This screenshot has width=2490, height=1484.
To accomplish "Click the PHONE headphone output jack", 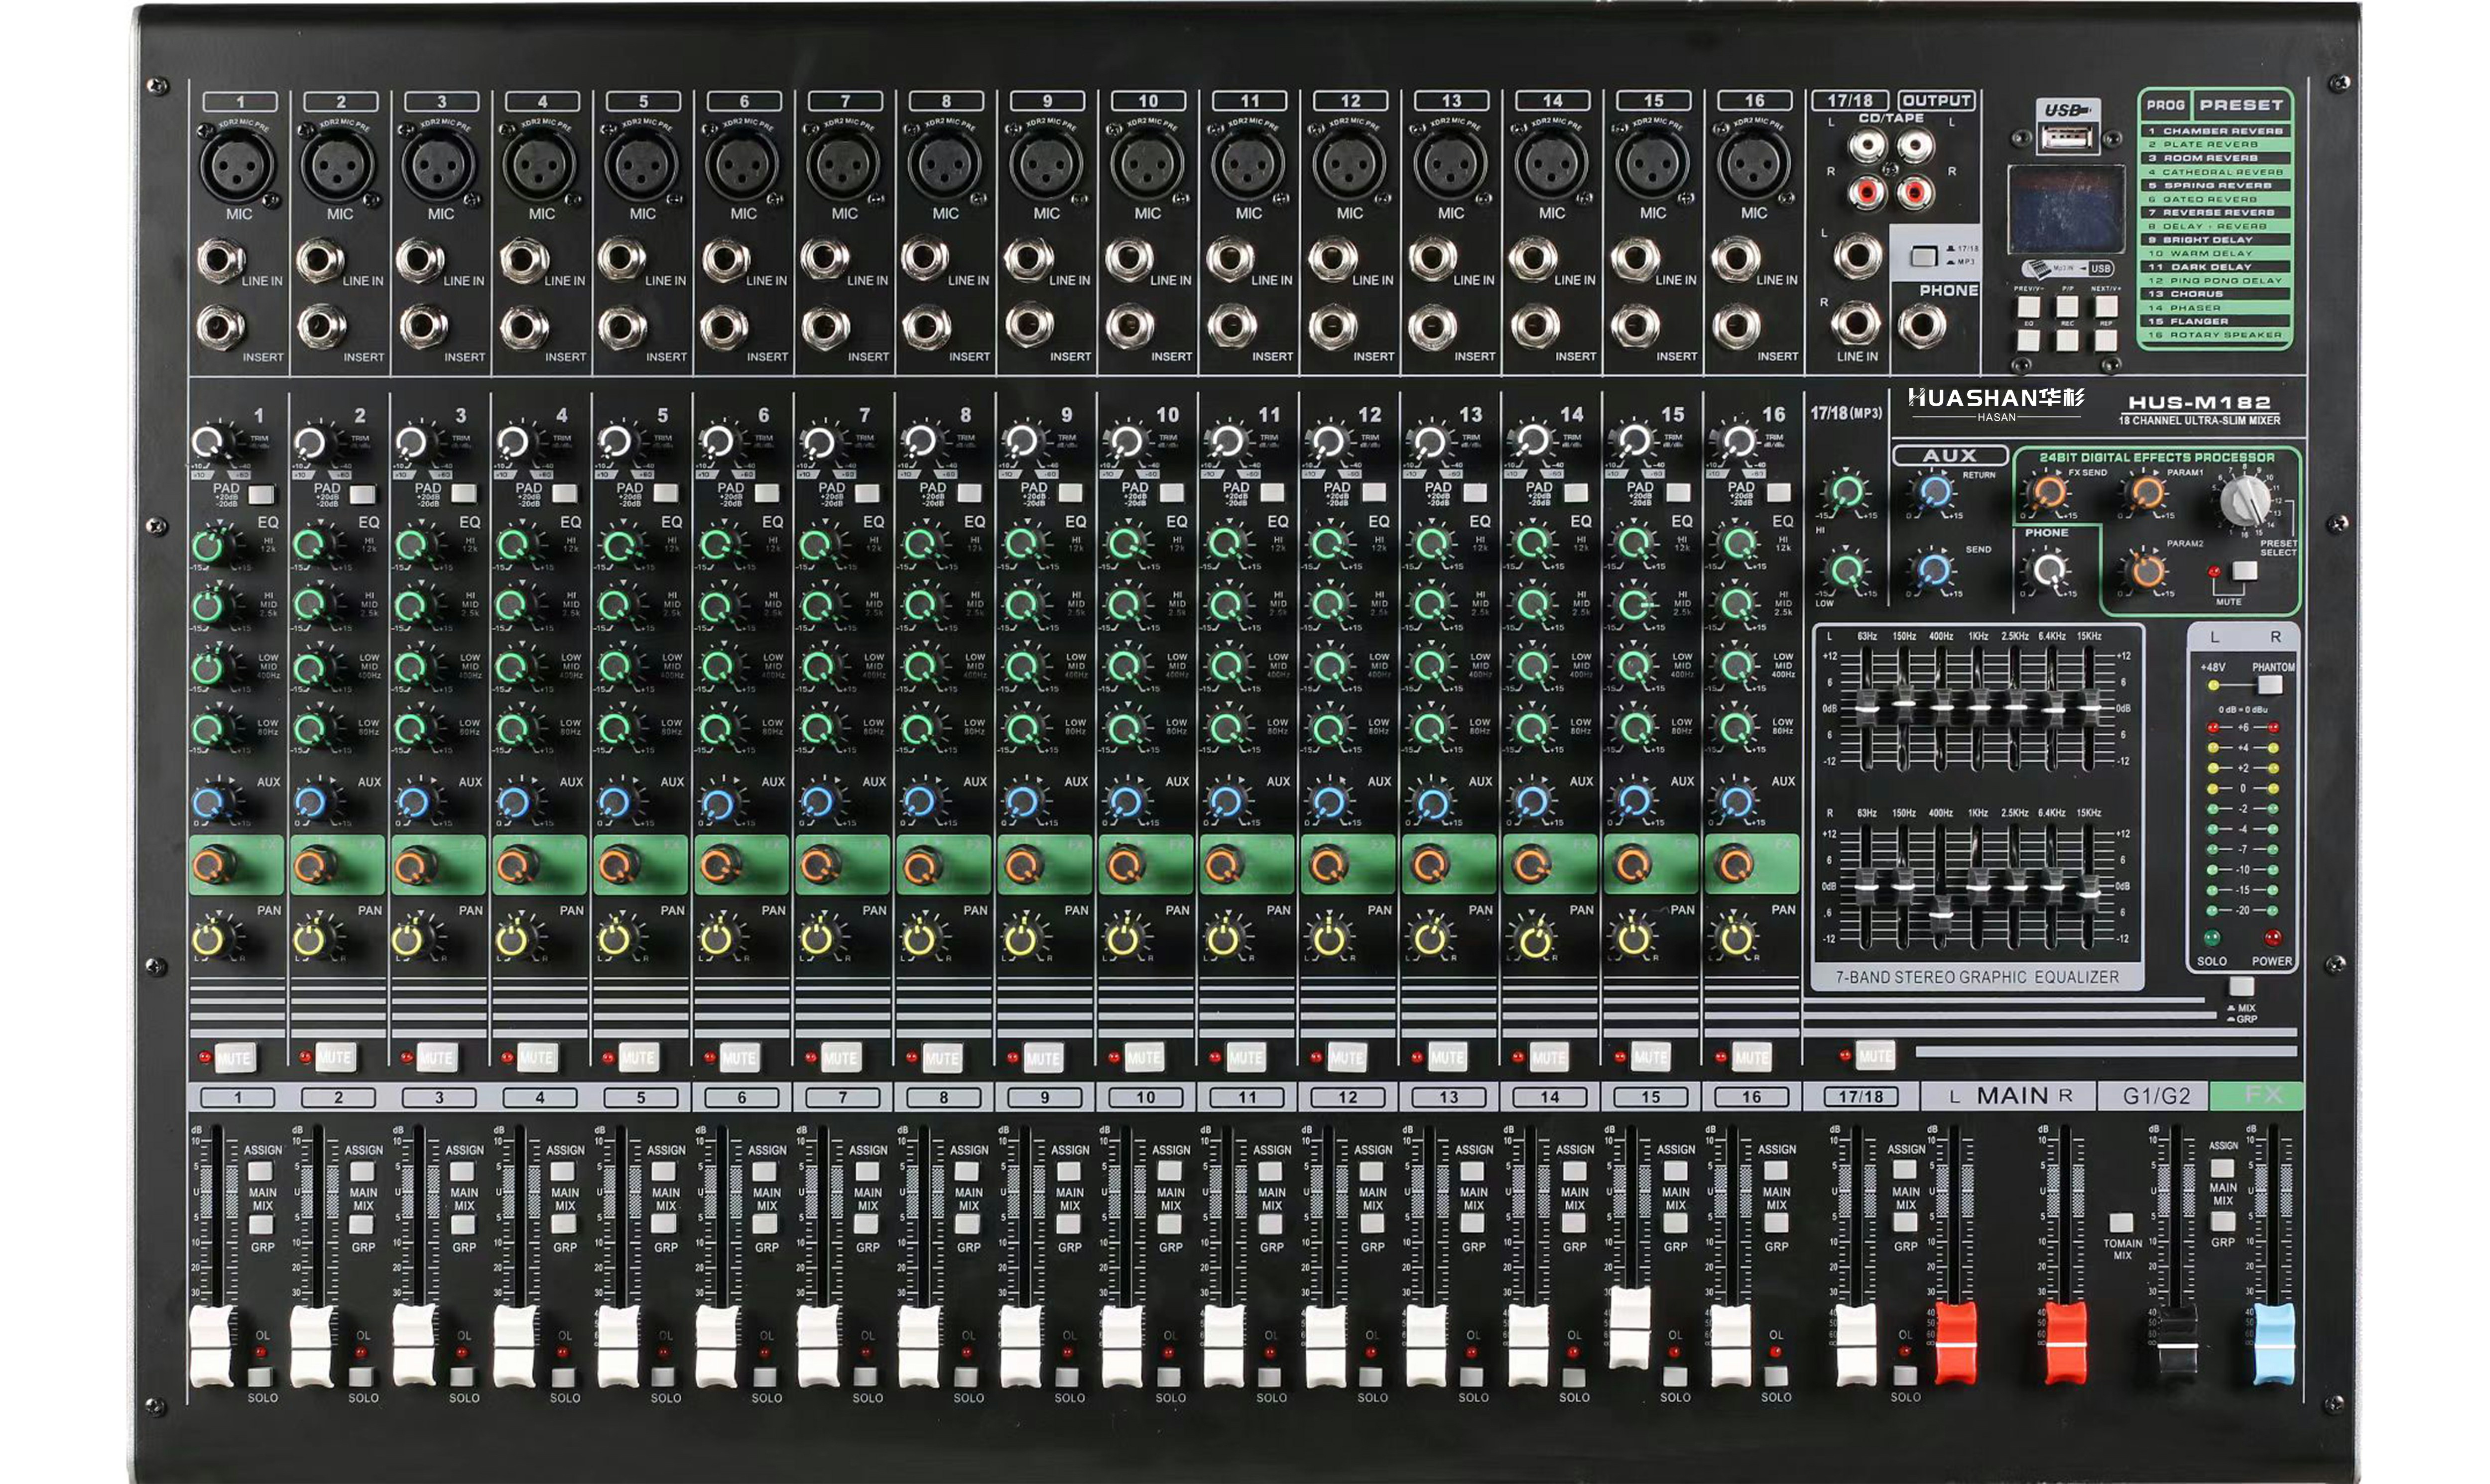I will pyautogui.click(x=1921, y=325).
